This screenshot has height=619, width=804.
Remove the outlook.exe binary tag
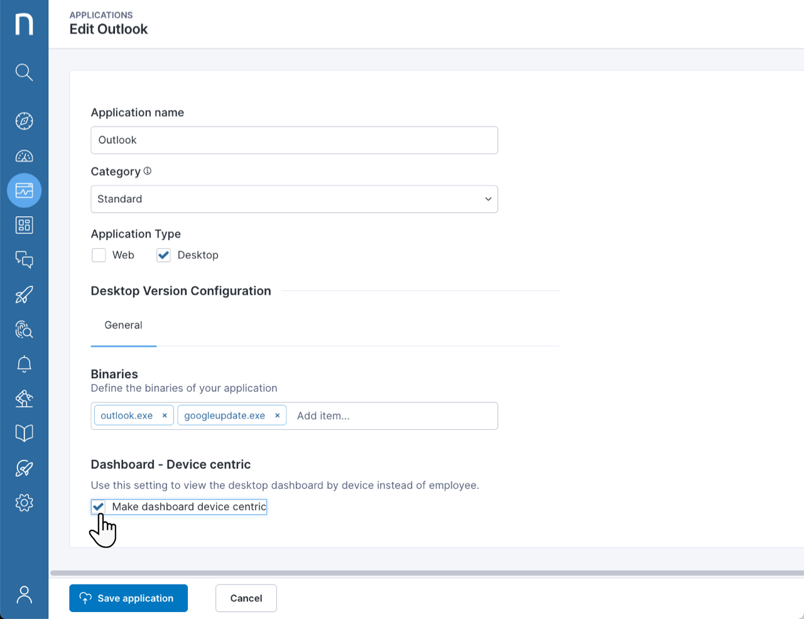pos(165,416)
